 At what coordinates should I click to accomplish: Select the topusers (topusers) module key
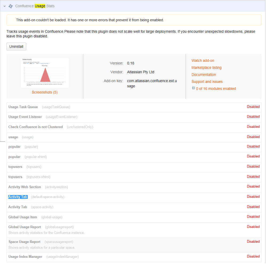point(34,167)
